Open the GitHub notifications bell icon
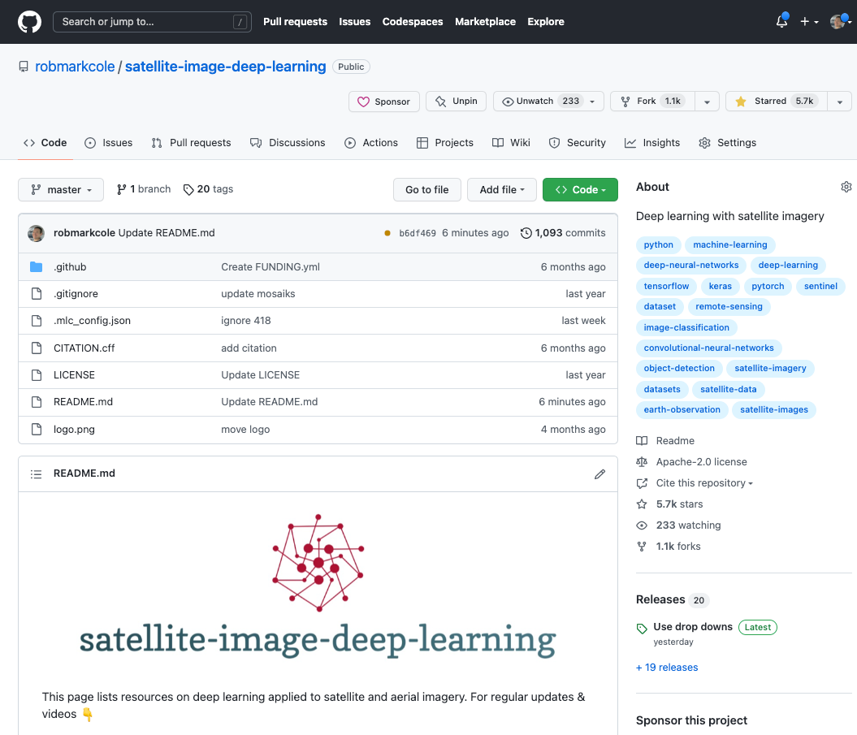 [781, 22]
